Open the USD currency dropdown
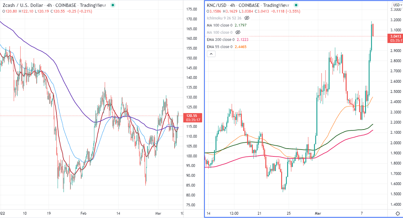 pyautogui.click(x=397, y=5)
